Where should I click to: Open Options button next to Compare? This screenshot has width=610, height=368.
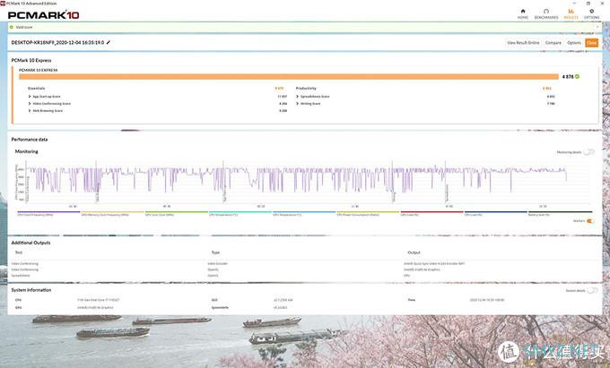tap(574, 43)
